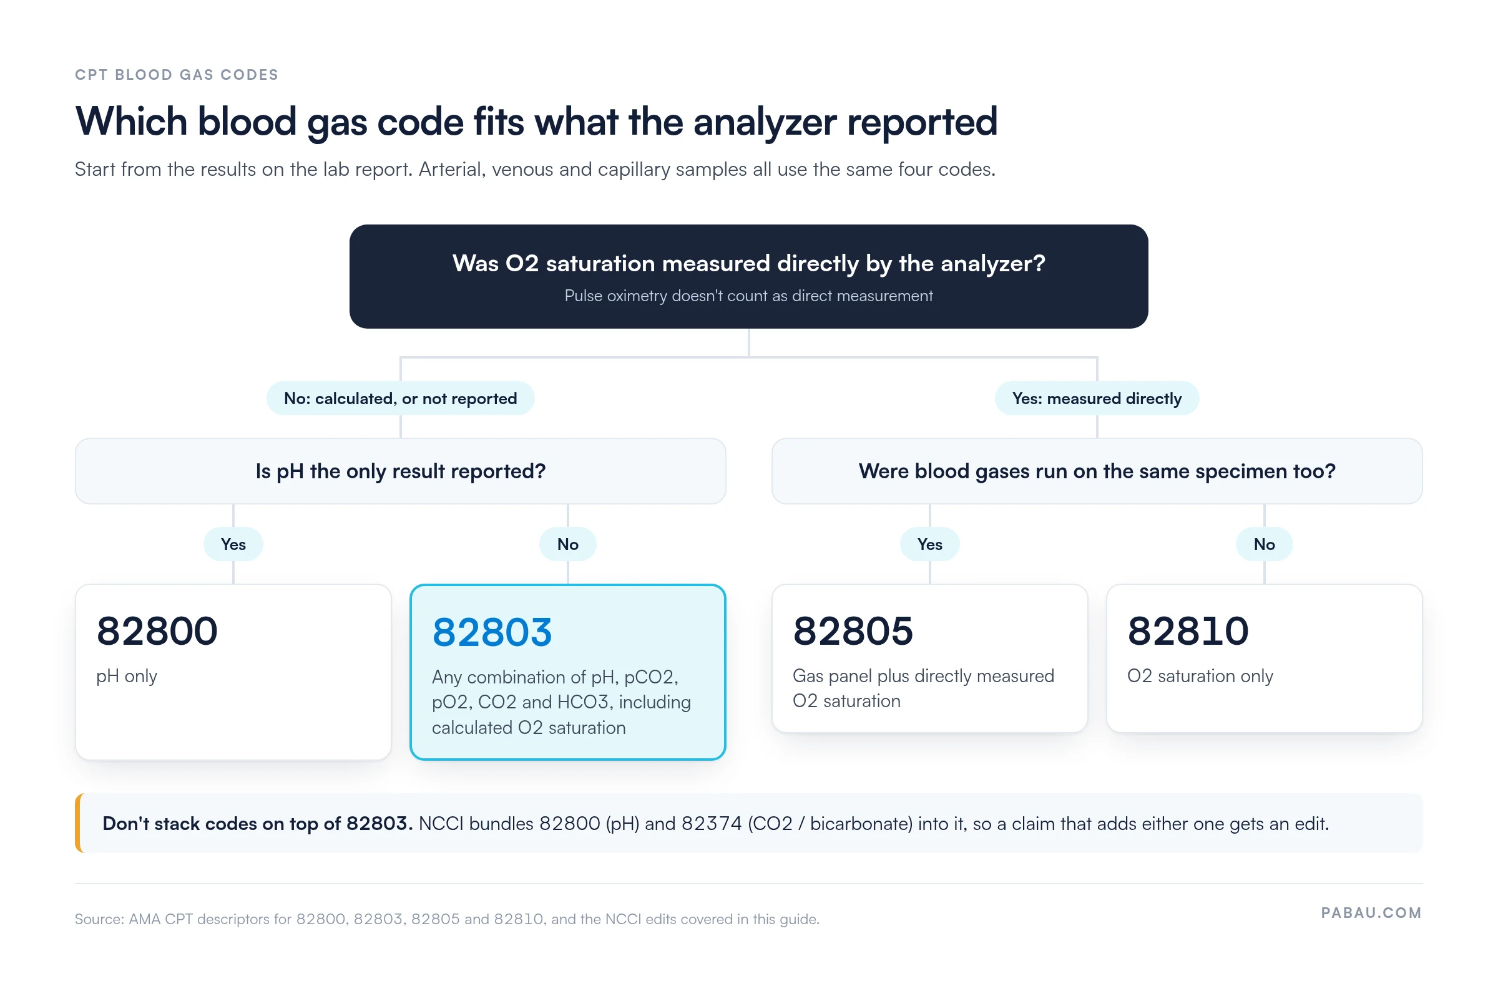1498x984 pixels.
Task: Click the 'Source: AMA CPT descriptors' footnote
Action: [447, 919]
